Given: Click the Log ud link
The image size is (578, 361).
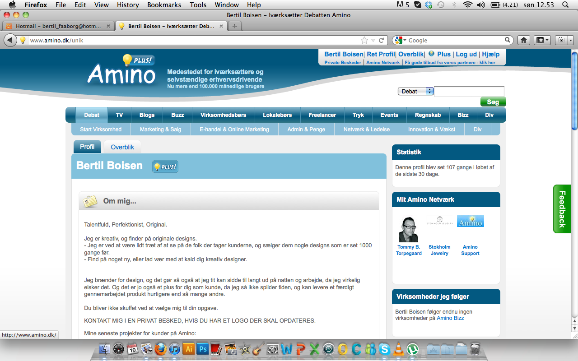Looking at the screenshot, I should (x=466, y=54).
